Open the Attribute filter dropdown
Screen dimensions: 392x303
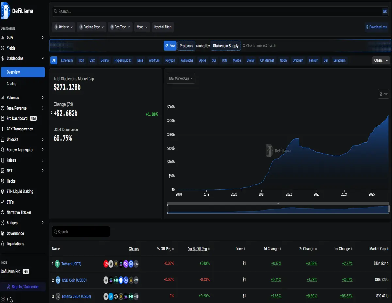[x=64, y=27]
